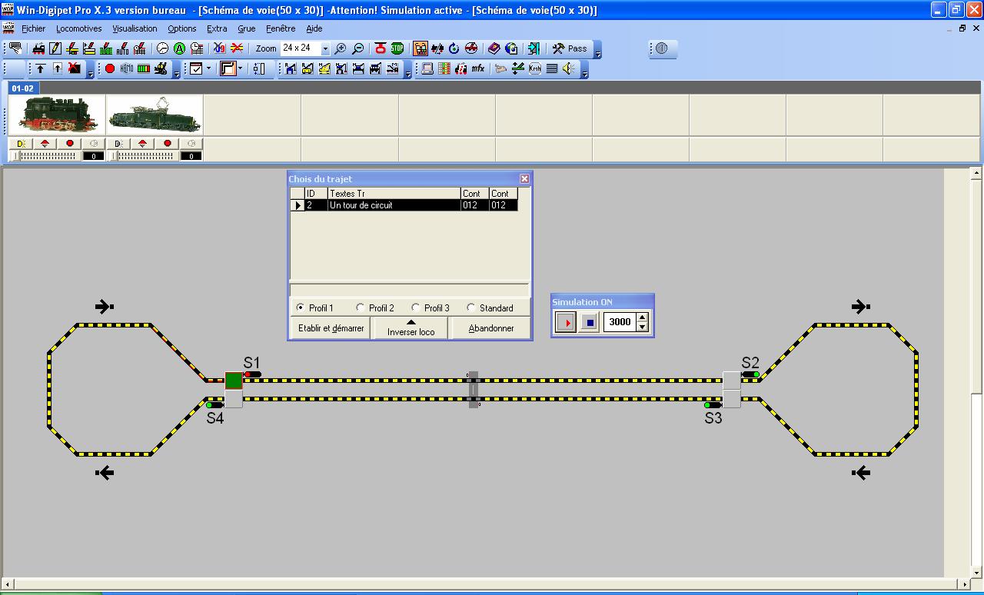Image resolution: width=984 pixels, height=595 pixels.
Task: Click the Kmh speed icon
Action: click(x=535, y=69)
